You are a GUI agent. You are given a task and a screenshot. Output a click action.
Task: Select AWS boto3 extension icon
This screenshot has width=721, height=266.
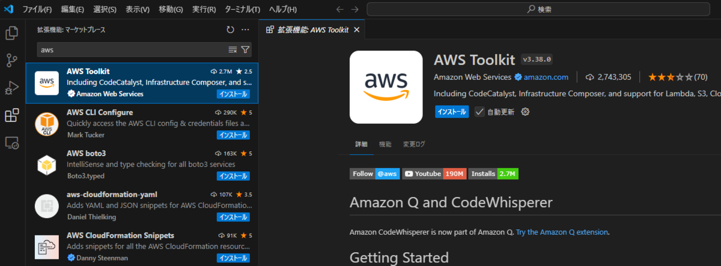pyautogui.click(x=46, y=165)
